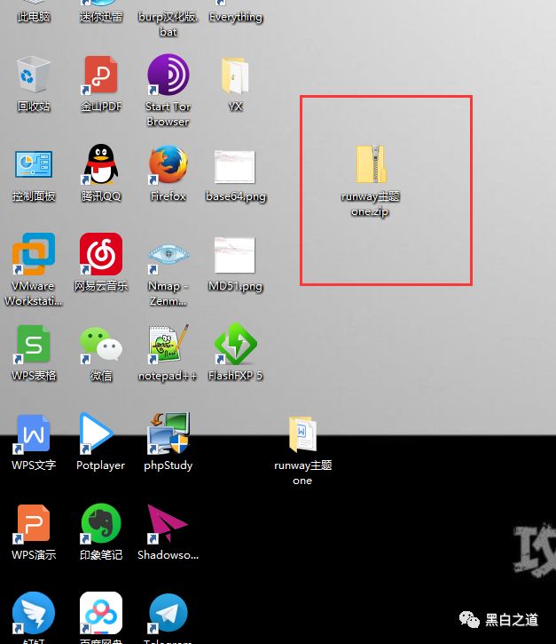Click the Start Tor Browser icon

point(168,76)
